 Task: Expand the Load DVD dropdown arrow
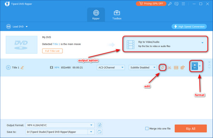[x=27, y=27]
